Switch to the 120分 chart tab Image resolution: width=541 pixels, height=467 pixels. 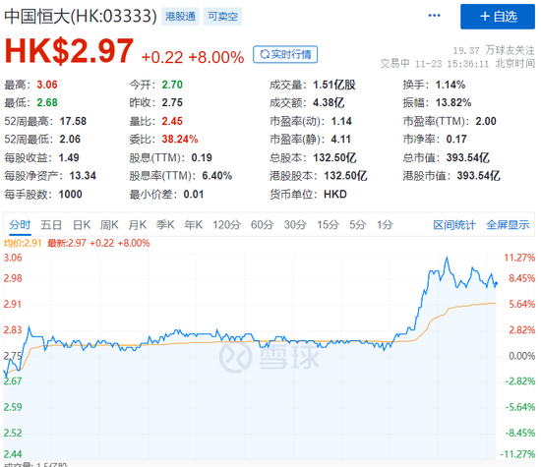click(226, 225)
